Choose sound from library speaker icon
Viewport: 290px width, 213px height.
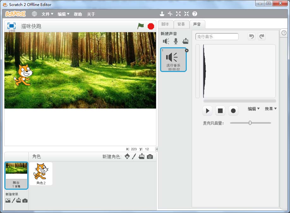click(166, 41)
